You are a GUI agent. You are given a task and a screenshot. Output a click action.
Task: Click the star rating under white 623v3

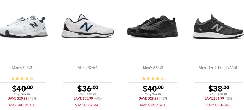[22, 78]
